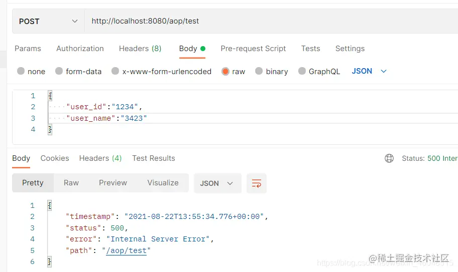Open the Visualize response view
Viewport: 458px width, 272px height.
tap(163, 183)
